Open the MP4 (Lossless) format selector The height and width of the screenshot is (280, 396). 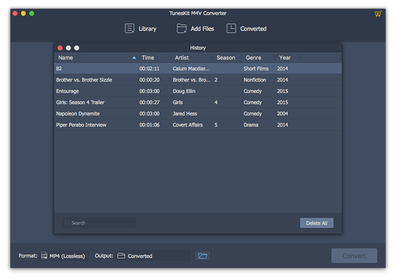click(65, 256)
